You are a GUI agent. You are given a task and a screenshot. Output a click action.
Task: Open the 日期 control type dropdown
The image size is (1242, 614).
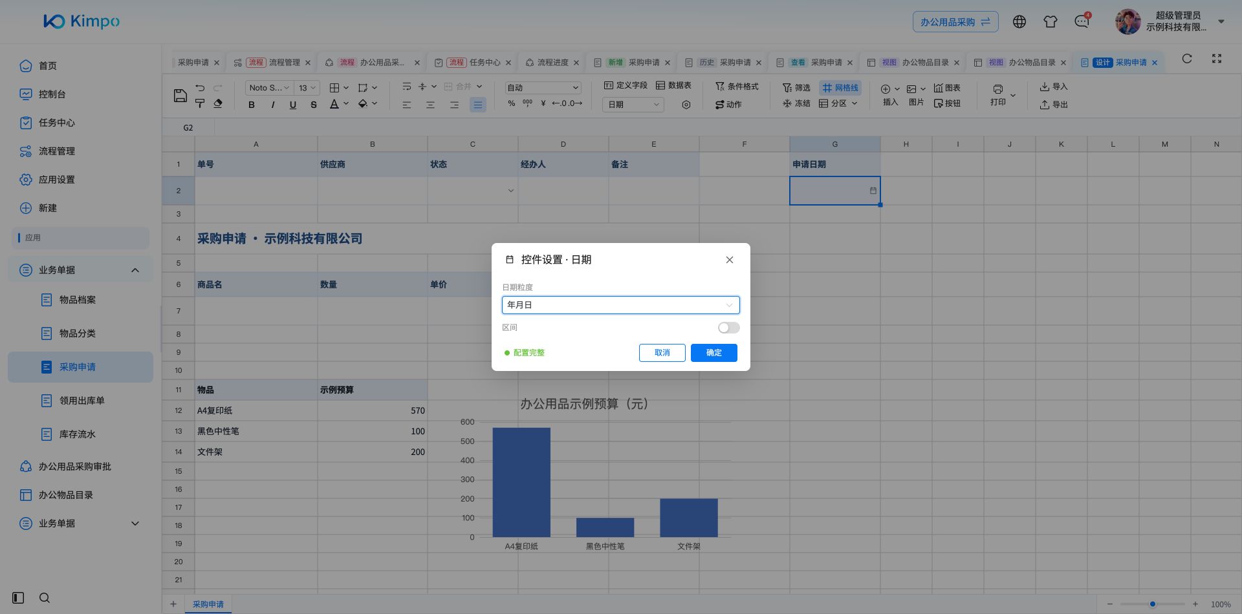pyautogui.click(x=633, y=105)
